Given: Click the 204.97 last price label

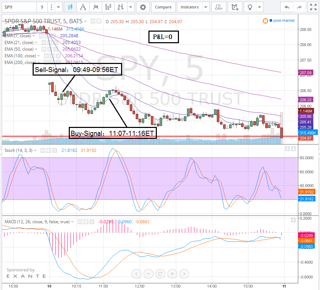Looking at the screenshot, I should coord(306,138).
